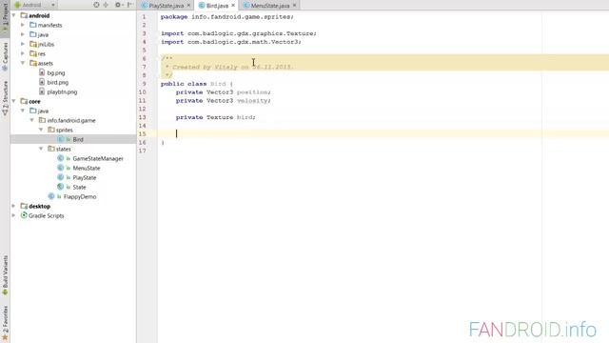Click the android module folder icon
609x343 pixels.
click(24, 15)
